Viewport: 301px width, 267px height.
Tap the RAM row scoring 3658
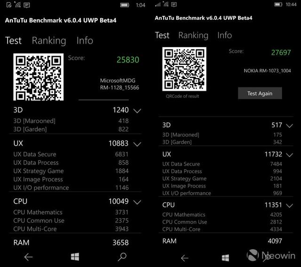pos(71,243)
